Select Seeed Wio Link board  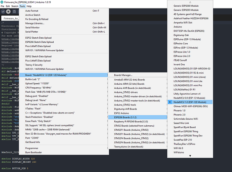[190, 123]
